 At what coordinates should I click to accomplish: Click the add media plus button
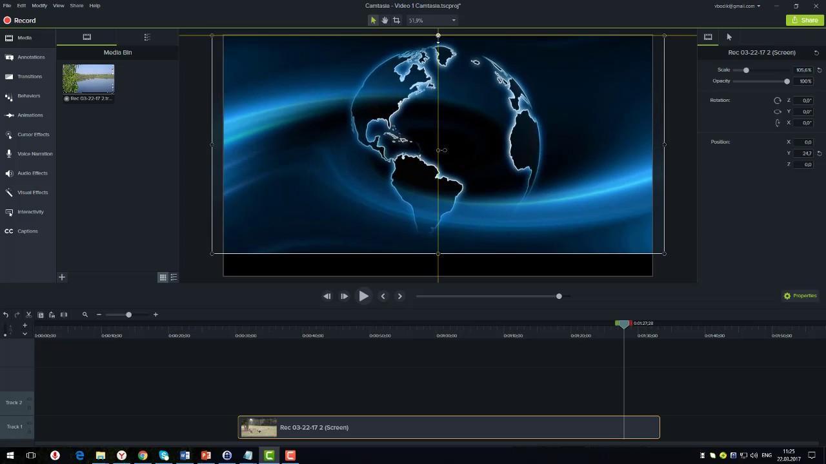[x=62, y=277]
